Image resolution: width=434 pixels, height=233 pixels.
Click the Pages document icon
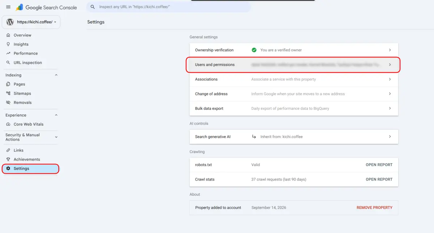click(8, 84)
